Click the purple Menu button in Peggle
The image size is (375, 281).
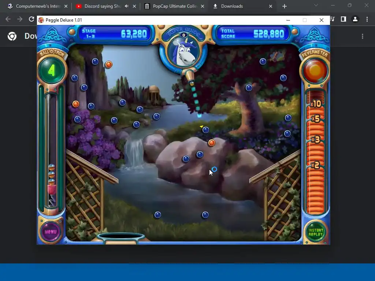click(51, 232)
